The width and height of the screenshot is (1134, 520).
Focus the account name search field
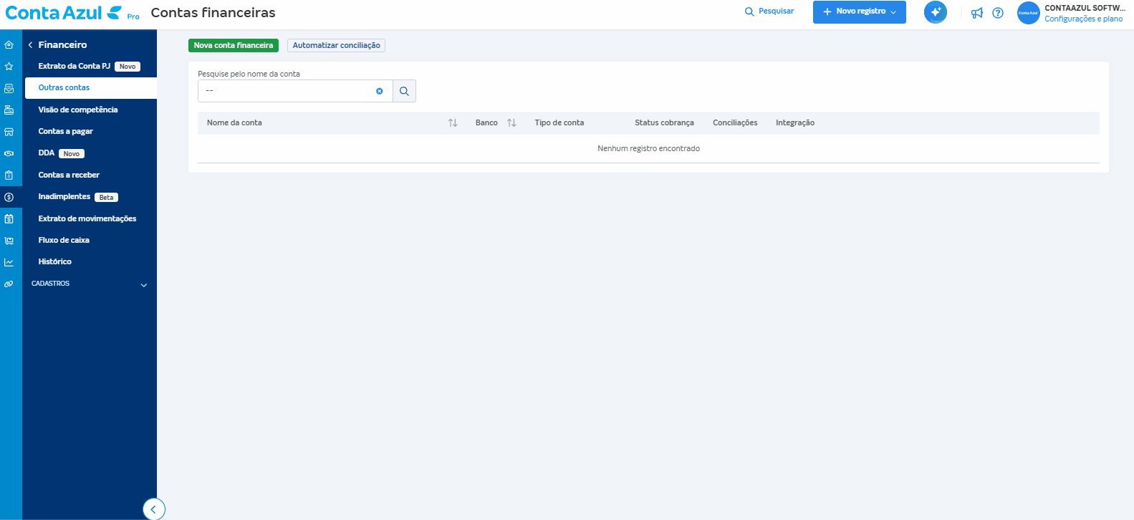click(287, 91)
